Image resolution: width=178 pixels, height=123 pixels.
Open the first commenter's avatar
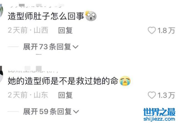click(x=1, y=11)
